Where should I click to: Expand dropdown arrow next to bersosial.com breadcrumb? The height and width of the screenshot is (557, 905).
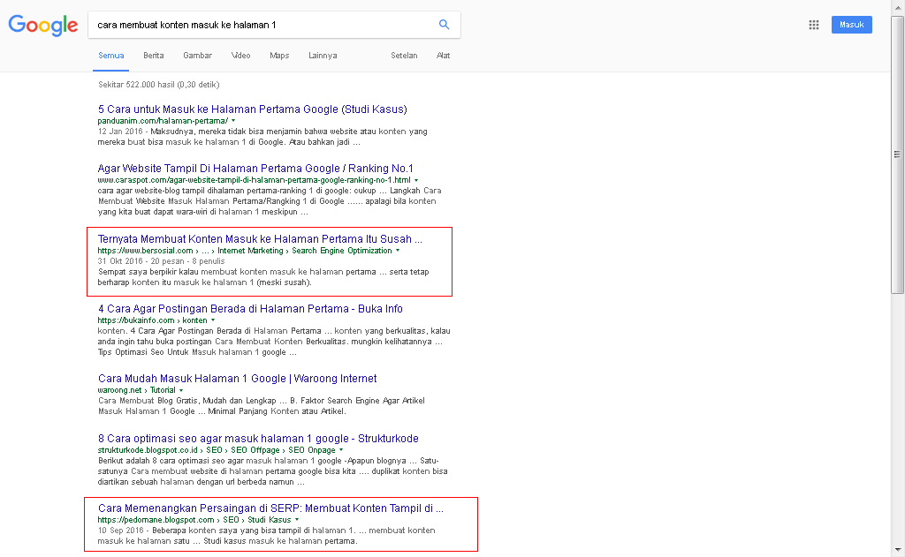tap(398, 251)
